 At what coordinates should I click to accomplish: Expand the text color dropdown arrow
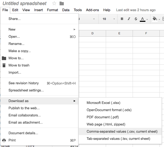coord(147,19)
